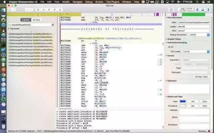Click inside the Comment text box
The width and height of the screenshot is (214, 133).
pos(189,89)
